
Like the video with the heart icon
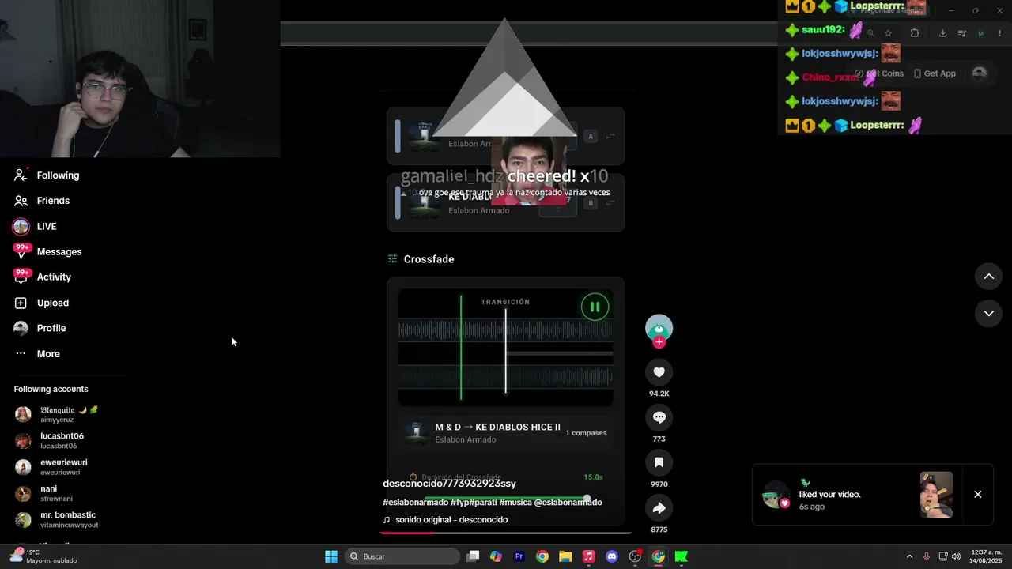coord(659,372)
